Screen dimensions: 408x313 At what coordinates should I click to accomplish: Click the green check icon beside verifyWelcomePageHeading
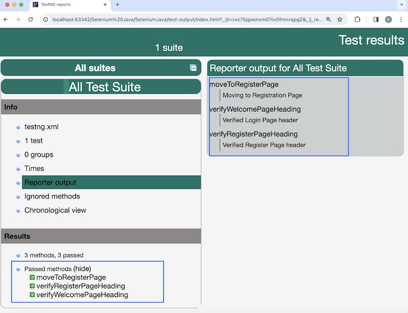[x=32, y=294]
